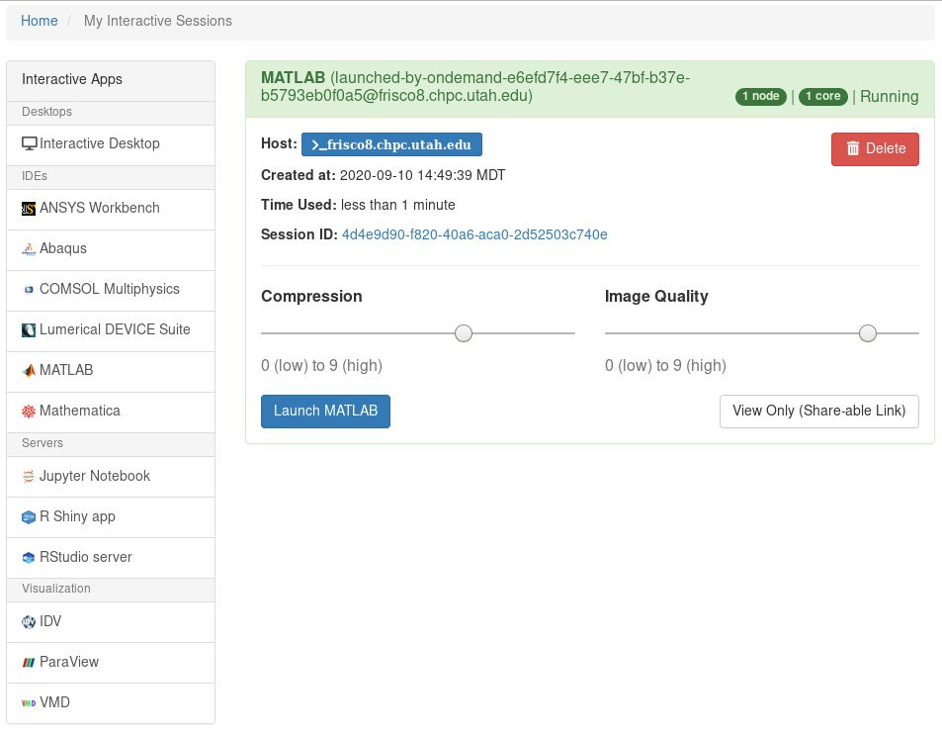The height and width of the screenshot is (736, 942).
Task: Click the Compression slider handle
Action: (464, 333)
